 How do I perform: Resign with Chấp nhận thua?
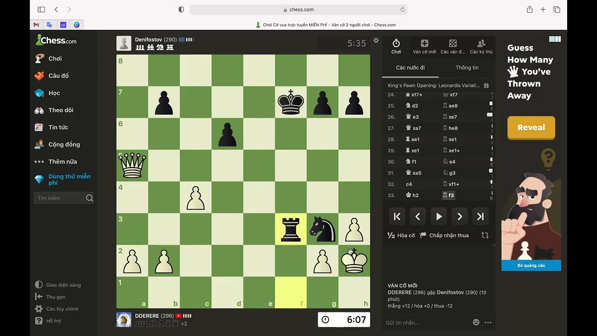(444, 235)
